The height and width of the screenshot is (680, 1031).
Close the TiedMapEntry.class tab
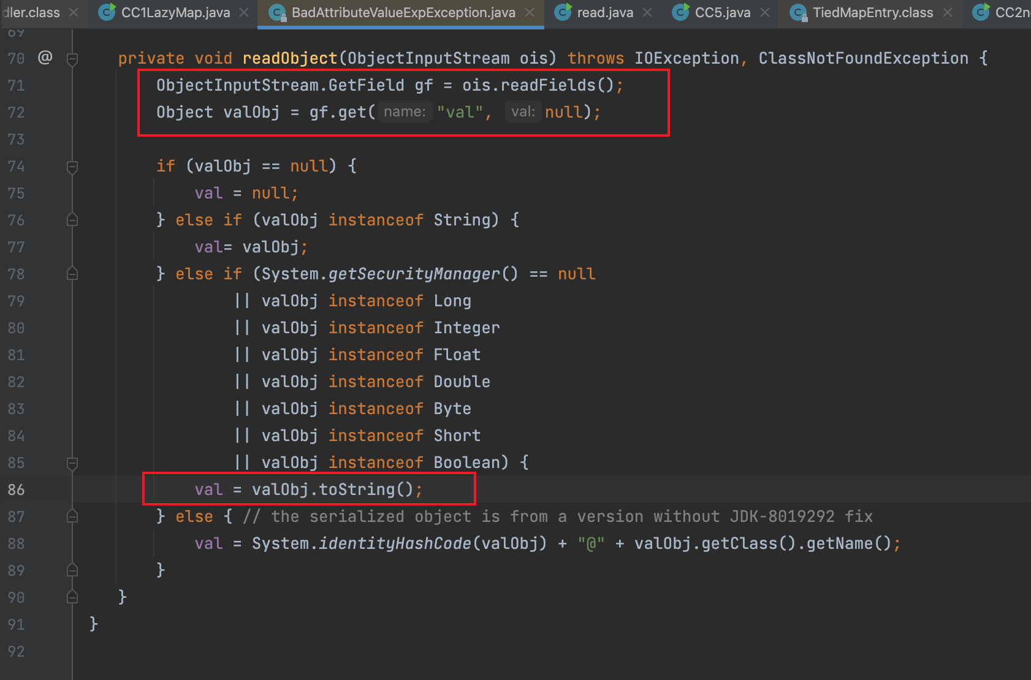(948, 12)
